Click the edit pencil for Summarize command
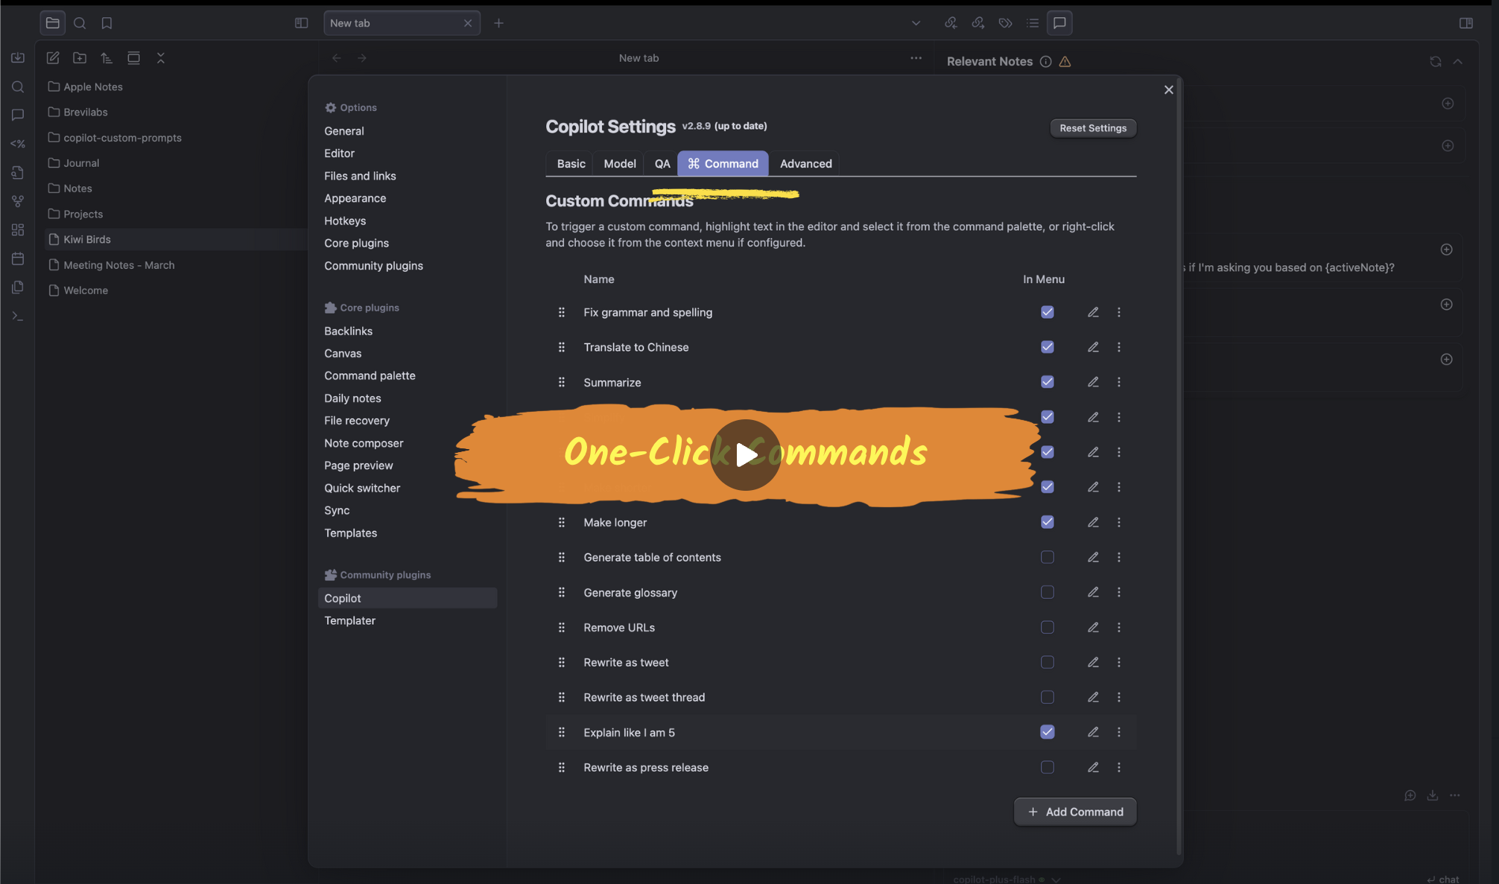Viewport: 1499px width, 884px height. click(x=1093, y=382)
